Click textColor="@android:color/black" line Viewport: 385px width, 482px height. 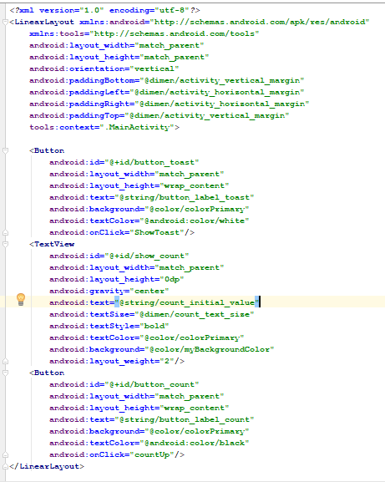click(149, 443)
